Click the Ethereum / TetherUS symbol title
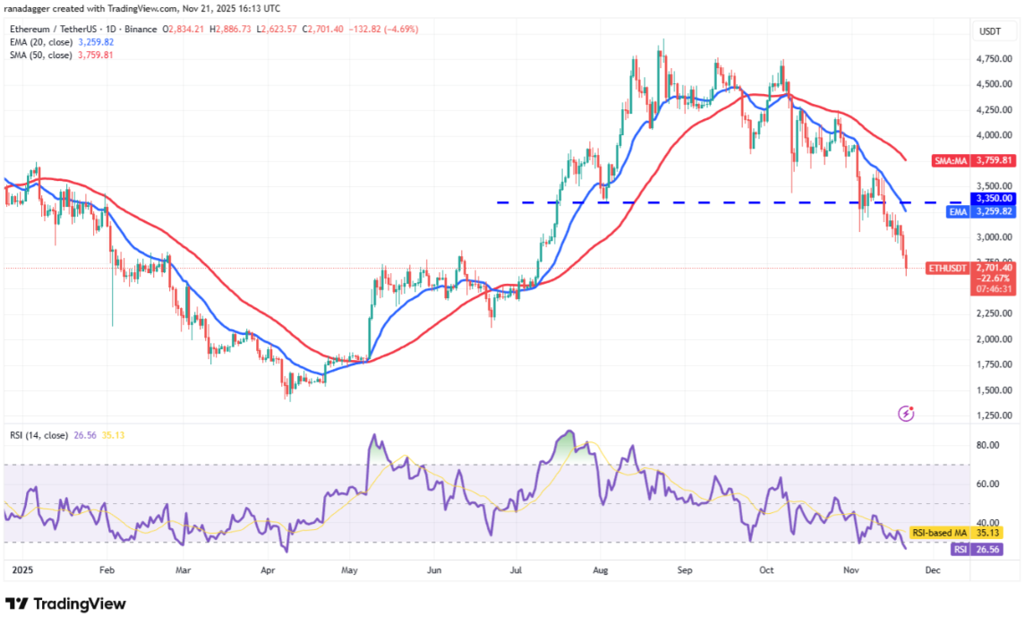The image size is (1025, 624). click(x=52, y=29)
